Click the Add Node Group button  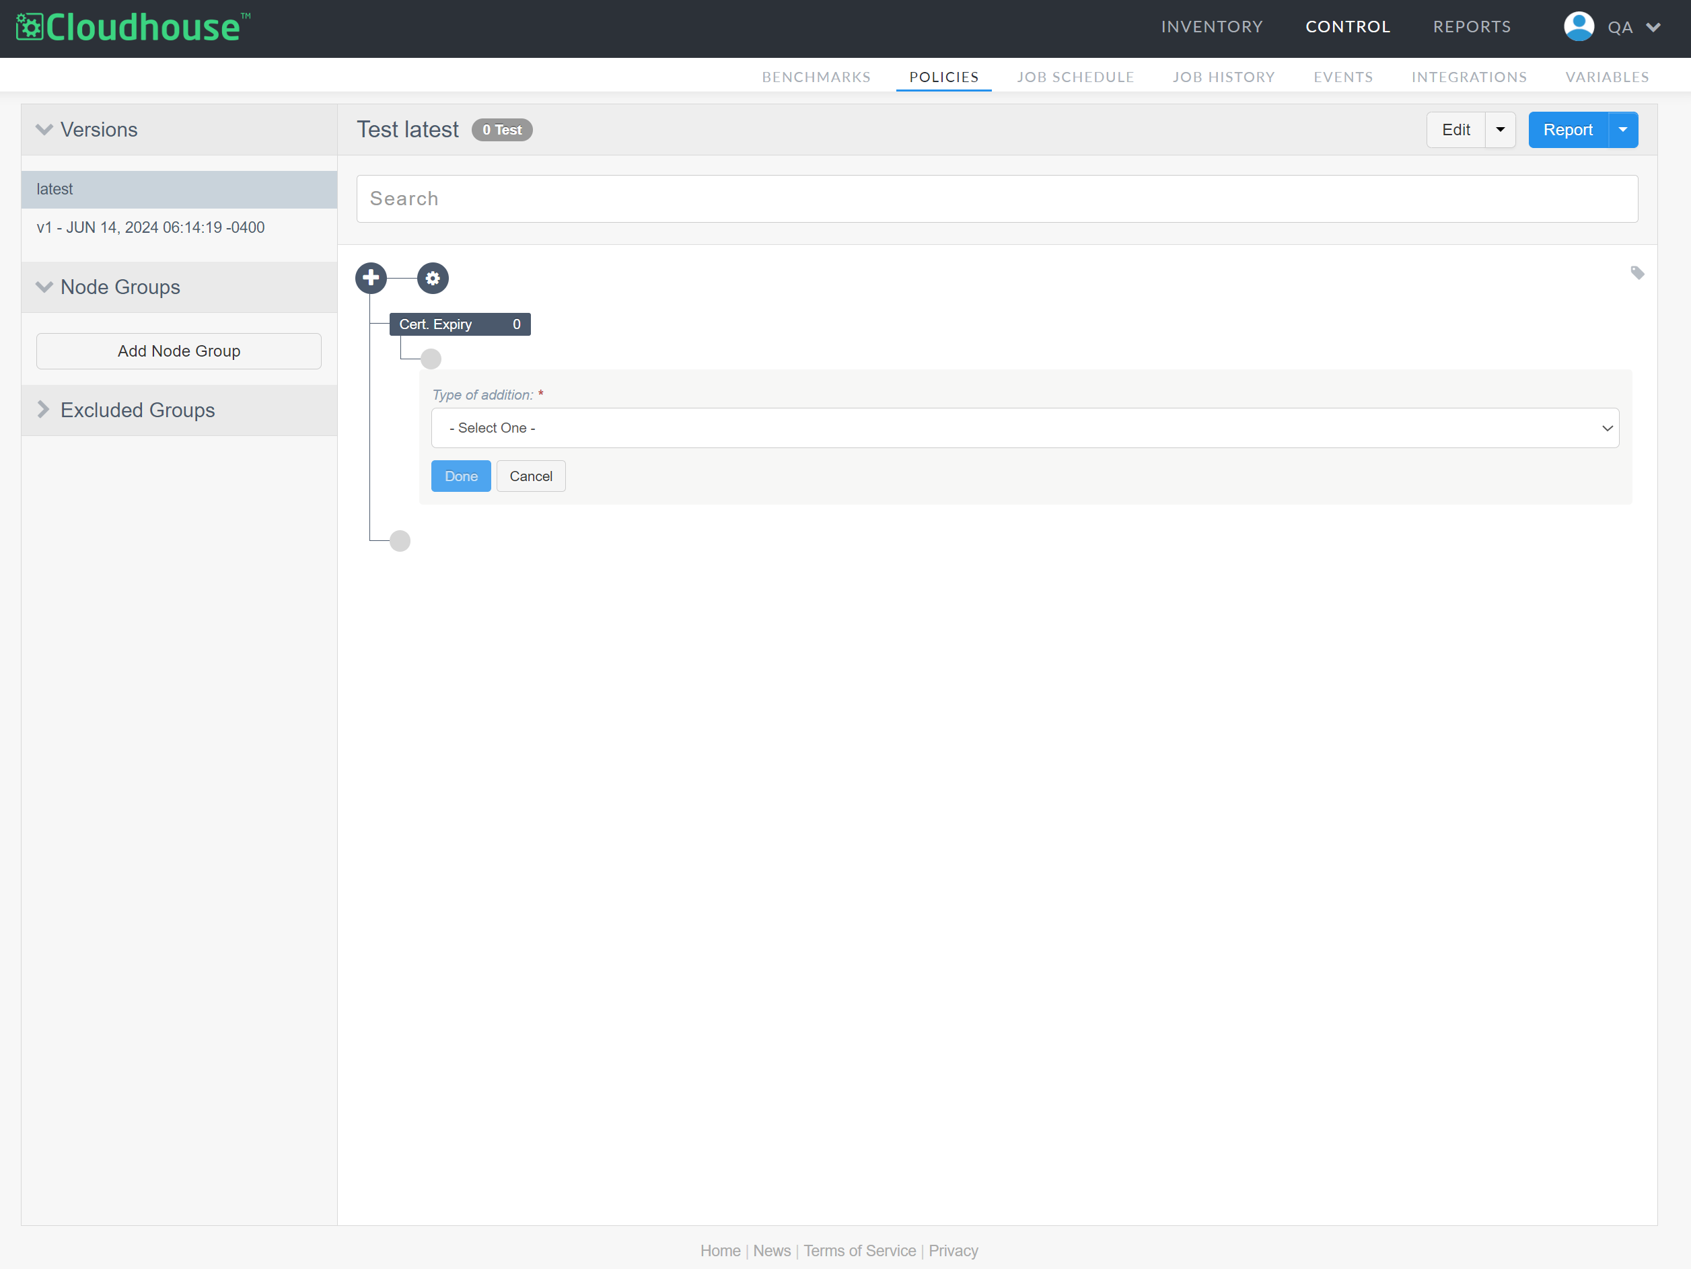[179, 351]
